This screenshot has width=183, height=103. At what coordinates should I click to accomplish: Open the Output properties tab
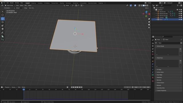pos(153,46)
